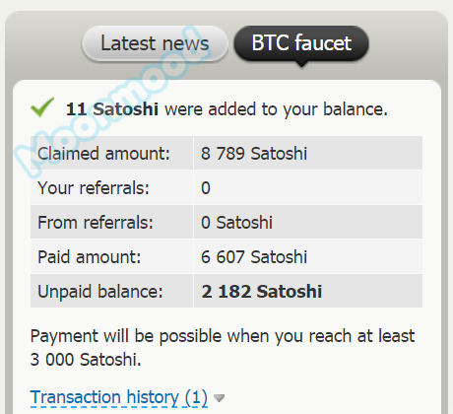Select the Your referrals label

click(94, 188)
